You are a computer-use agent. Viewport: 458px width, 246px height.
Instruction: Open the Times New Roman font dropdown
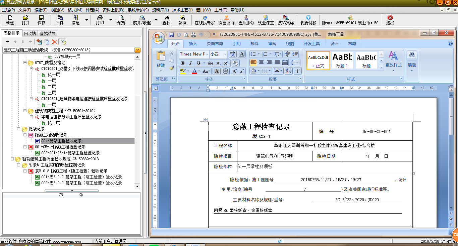click(207, 54)
